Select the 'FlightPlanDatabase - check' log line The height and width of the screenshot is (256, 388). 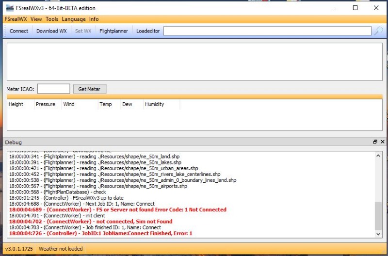click(58, 192)
